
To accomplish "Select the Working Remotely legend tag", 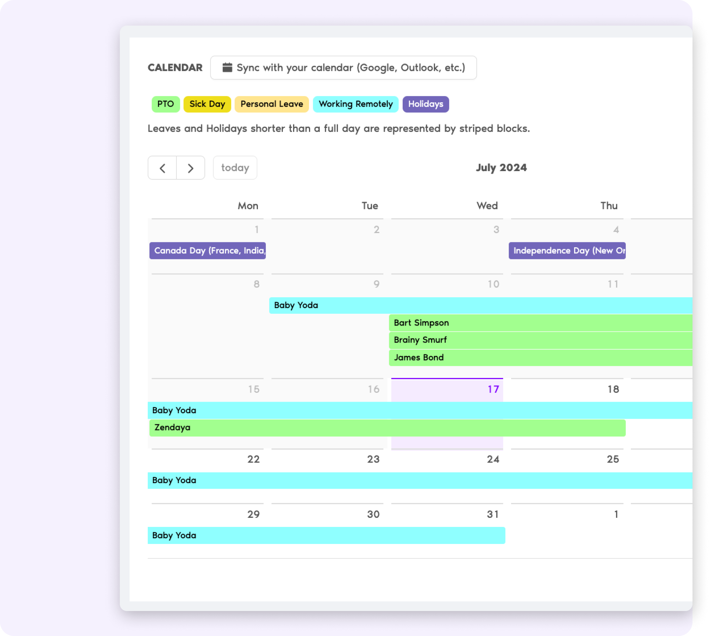I will click(356, 104).
